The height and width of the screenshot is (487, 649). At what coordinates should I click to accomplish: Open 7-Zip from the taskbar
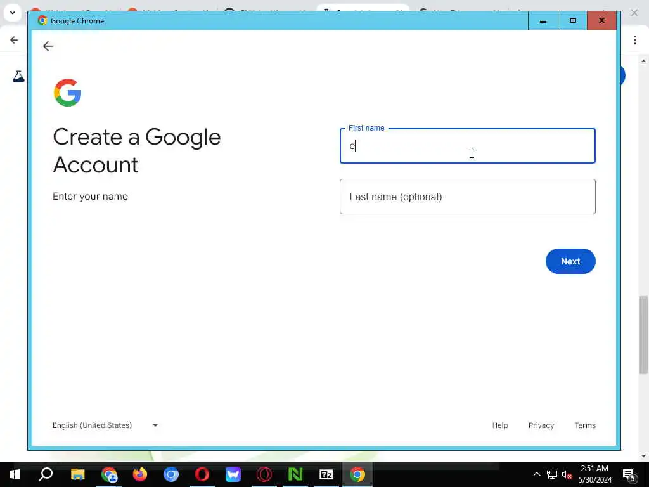pos(326,474)
